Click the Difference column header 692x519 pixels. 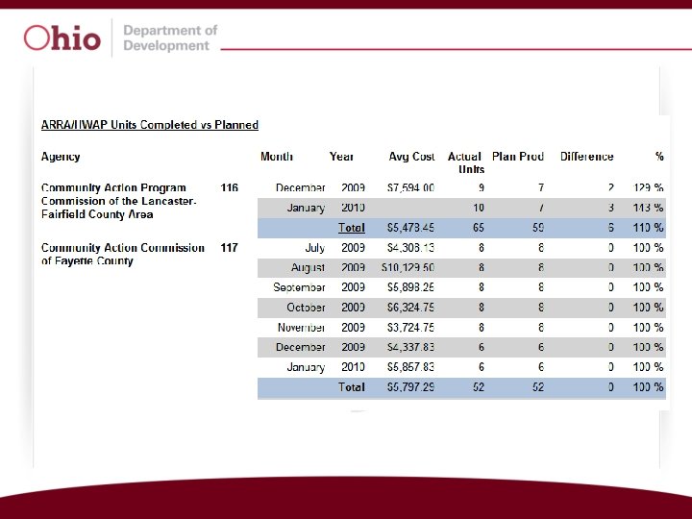click(586, 157)
